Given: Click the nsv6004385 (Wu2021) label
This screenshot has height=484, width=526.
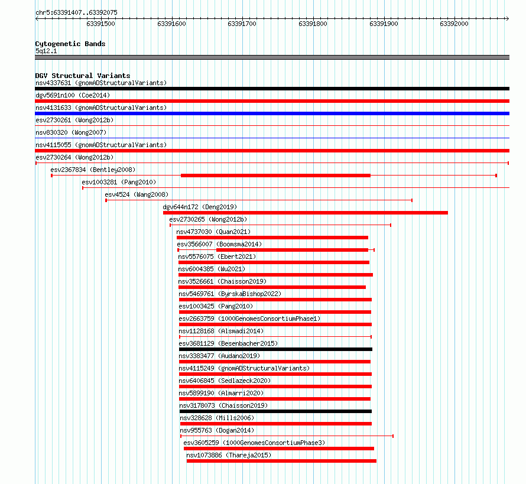Looking at the screenshot, I should click(212, 269).
